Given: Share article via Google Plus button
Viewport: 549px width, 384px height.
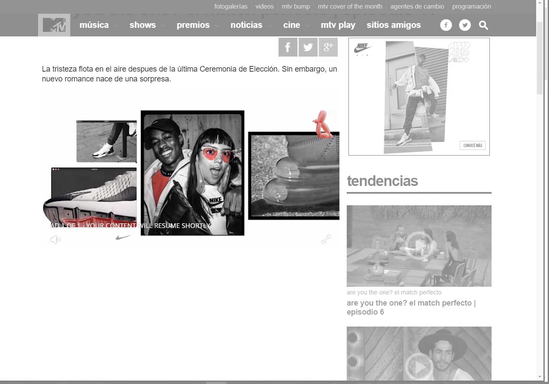Looking at the screenshot, I should click(328, 47).
